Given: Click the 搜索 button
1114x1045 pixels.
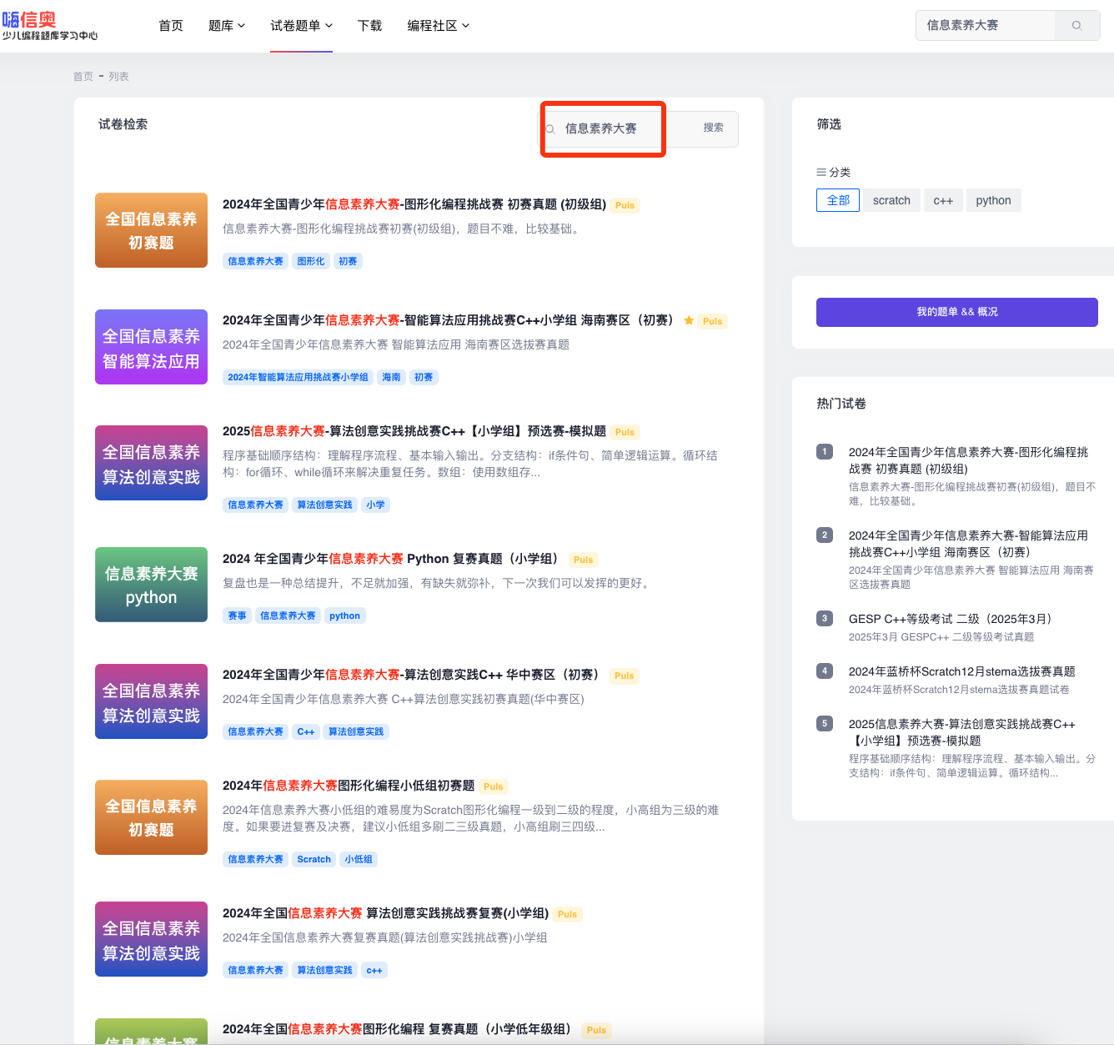Looking at the screenshot, I should (x=713, y=128).
